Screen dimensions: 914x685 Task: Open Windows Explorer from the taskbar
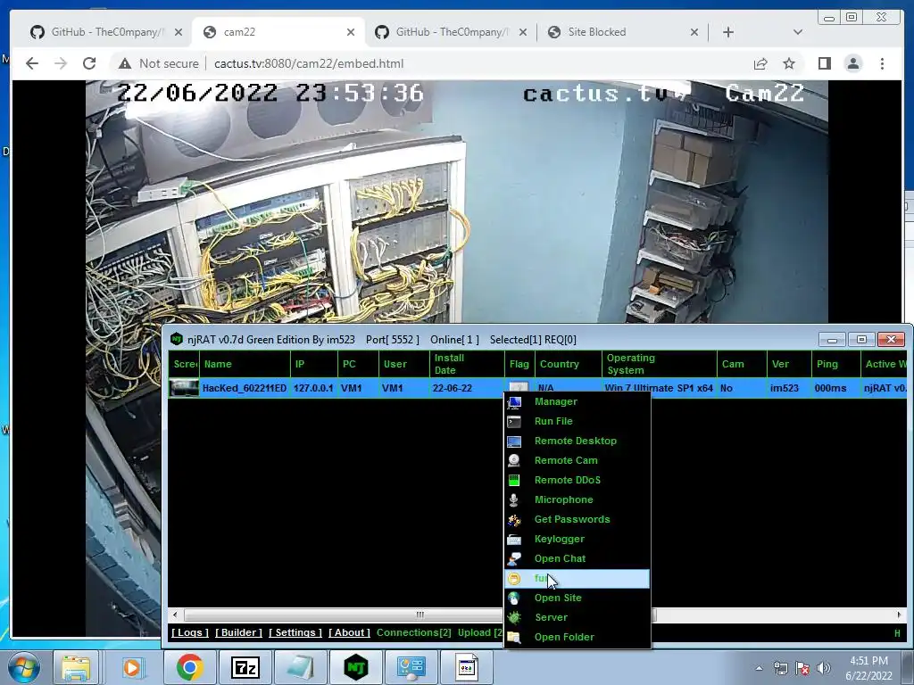pos(76,667)
